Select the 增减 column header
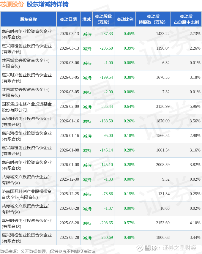Viewport: 202px width, 254px height. coord(86,19)
